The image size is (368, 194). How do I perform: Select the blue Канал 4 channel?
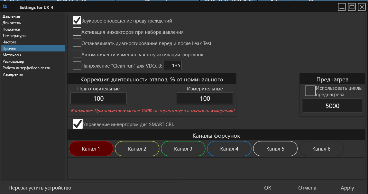coord(229,149)
